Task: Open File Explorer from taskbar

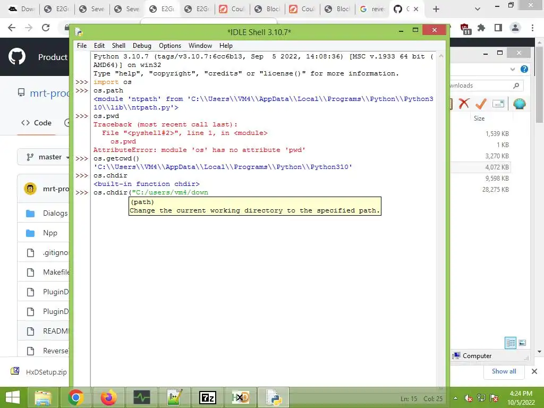Action: 43,397
